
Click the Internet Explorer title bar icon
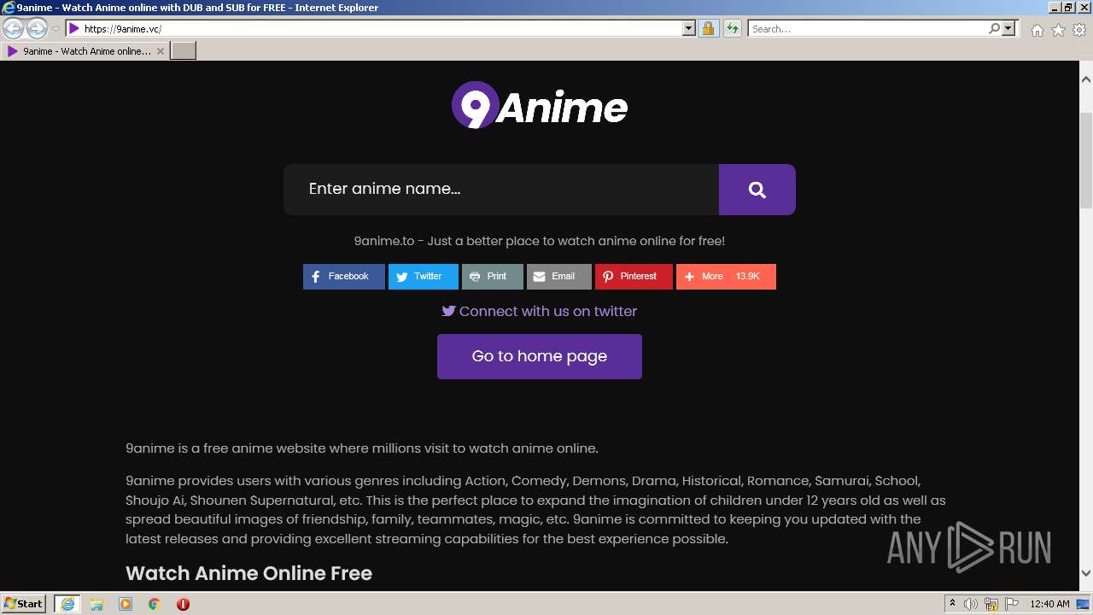(9, 8)
